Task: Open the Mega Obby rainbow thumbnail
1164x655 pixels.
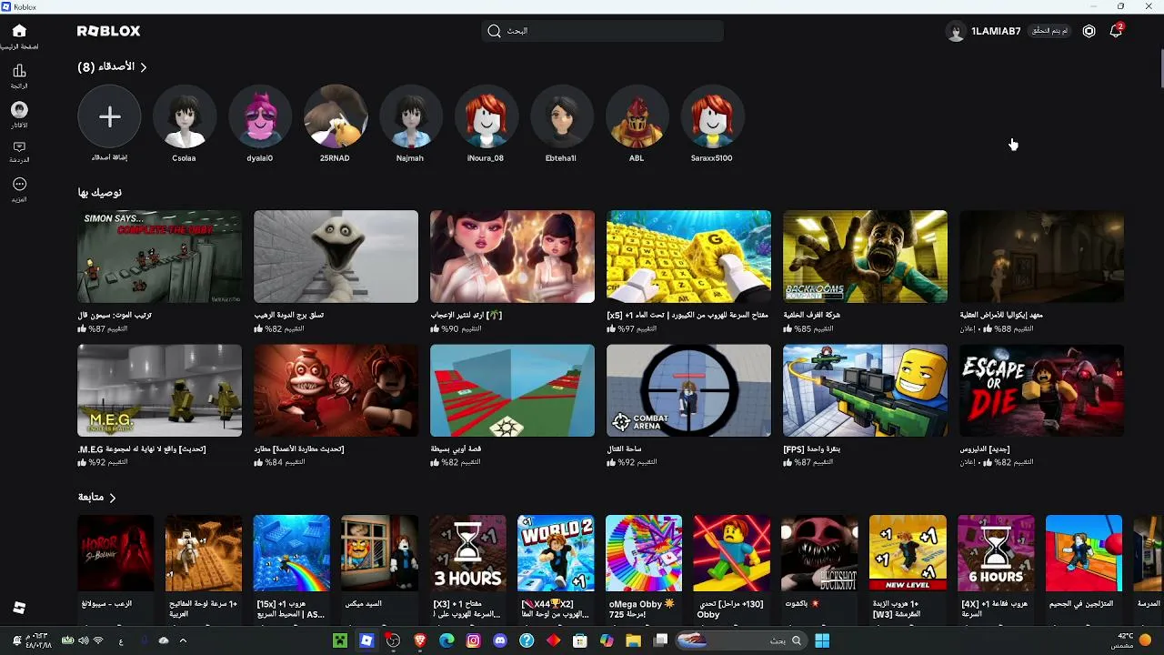Action: click(644, 553)
